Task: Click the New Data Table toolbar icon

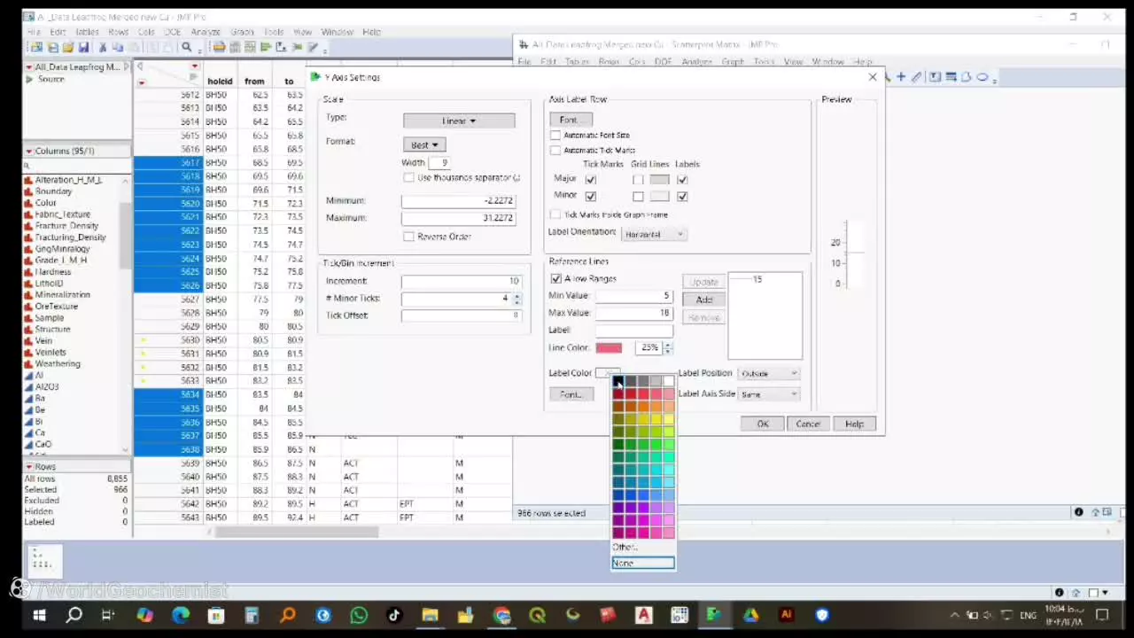Action: pyautogui.click(x=36, y=47)
